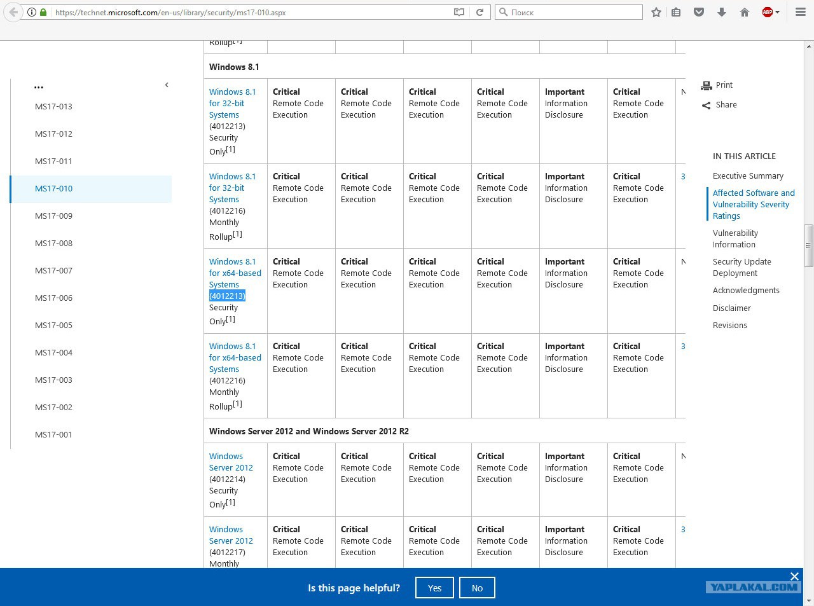The image size is (814, 606).
Task: View connection security via the green padlock
Action: pyautogui.click(x=43, y=12)
